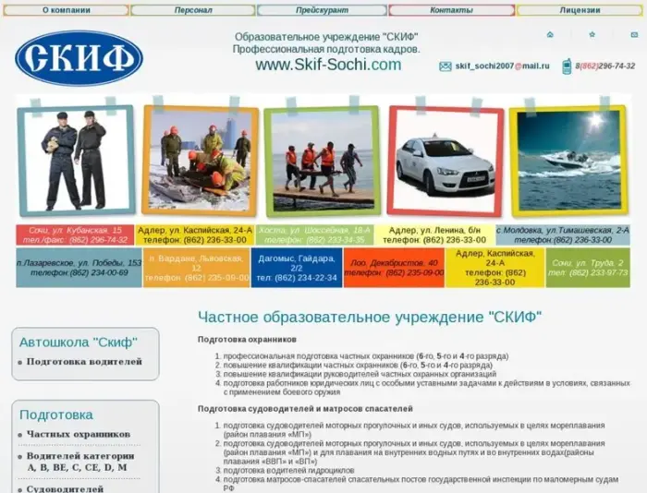Open the Персонал menu item
Image resolution: width=647 pixels, height=493 pixels.
(x=193, y=10)
